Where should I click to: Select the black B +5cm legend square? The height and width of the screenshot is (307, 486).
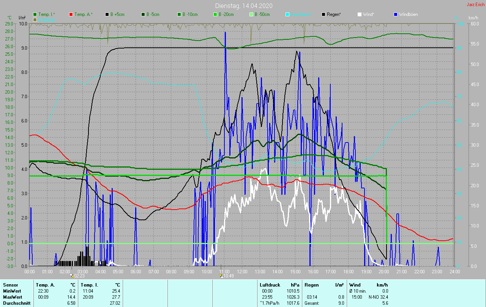(x=107, y=14)
